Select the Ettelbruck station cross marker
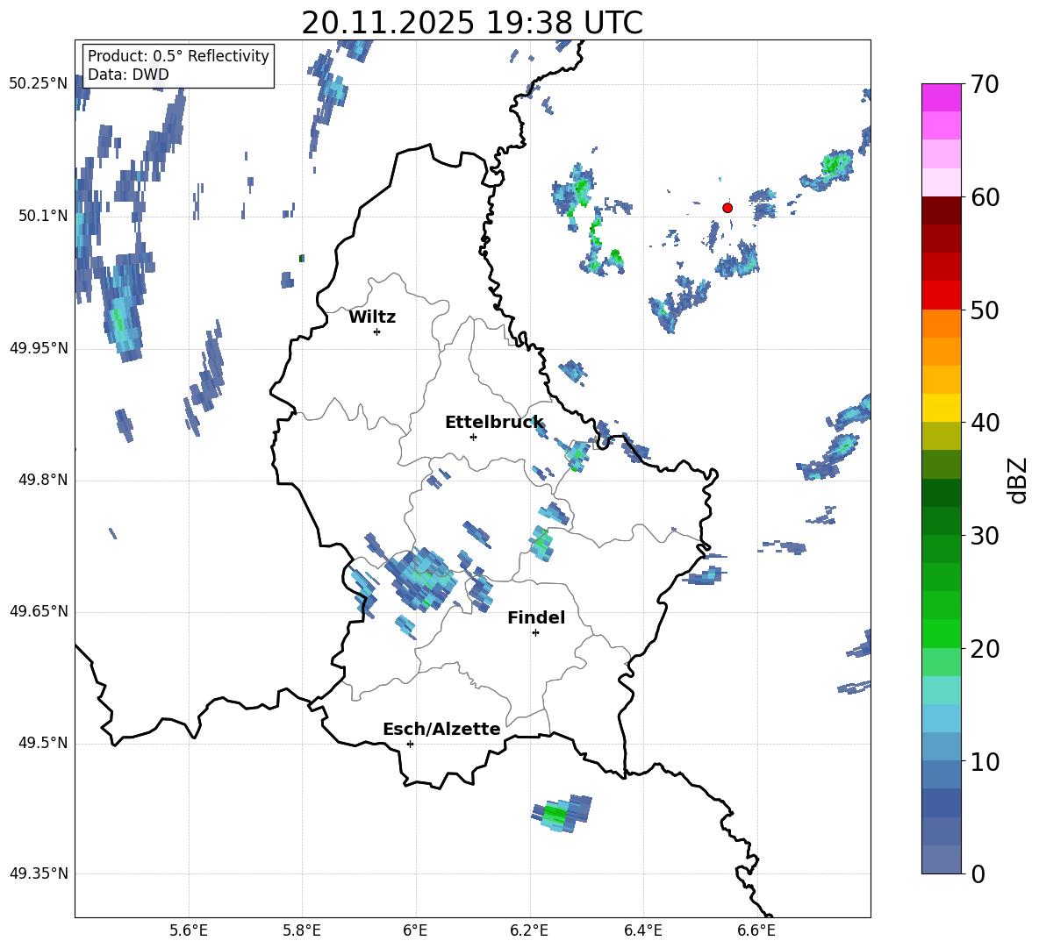This screenshot has width=1039, height=948. 473,437
